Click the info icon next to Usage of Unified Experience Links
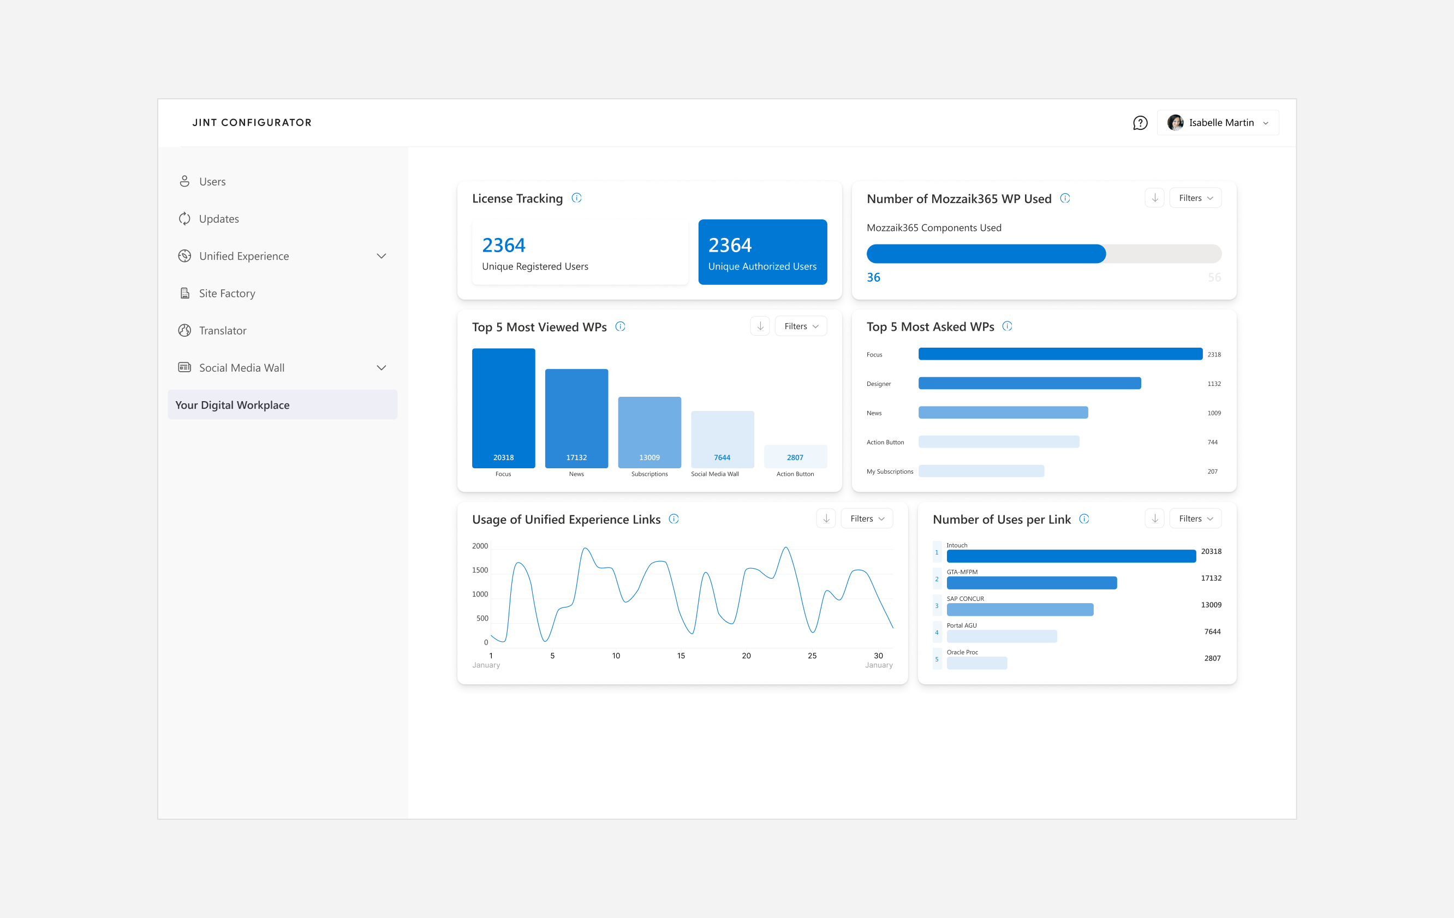 pos(674,519)
